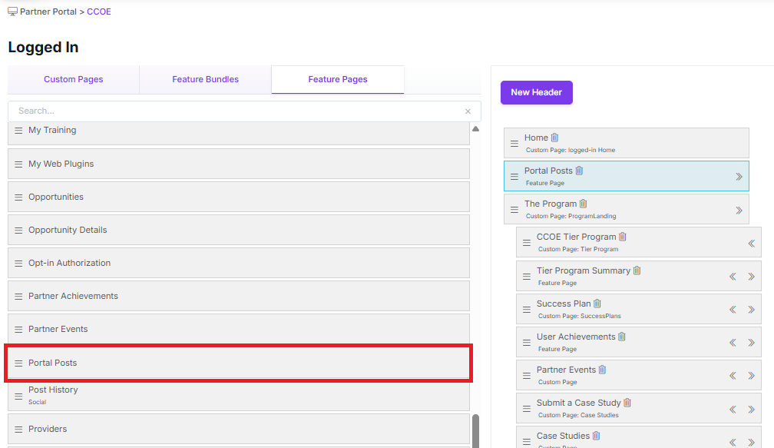Click the New Header button
This screenshot has width=774, height=448.
[536, 92]
